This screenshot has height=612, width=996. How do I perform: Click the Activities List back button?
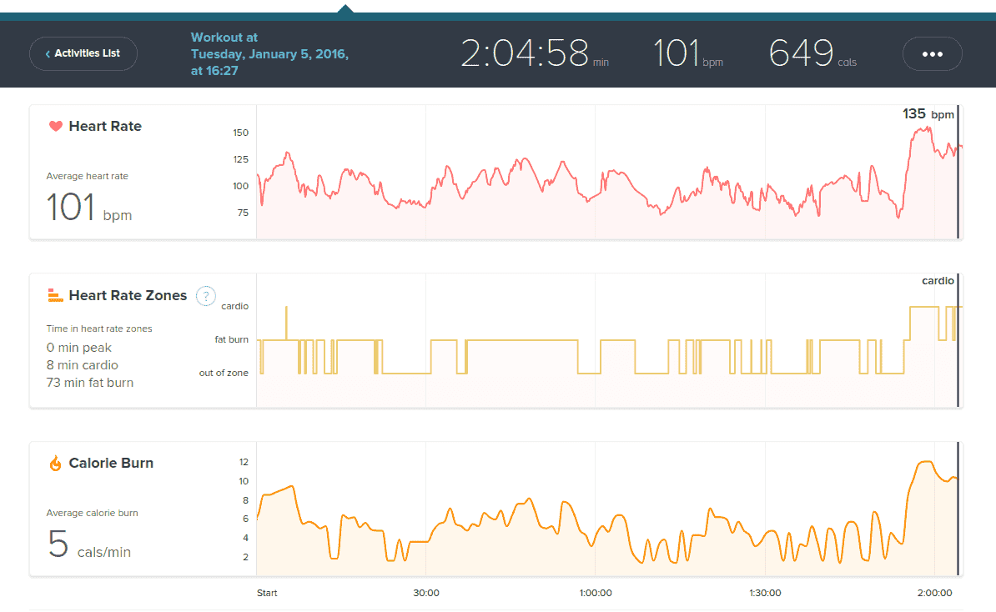(83, 53)
